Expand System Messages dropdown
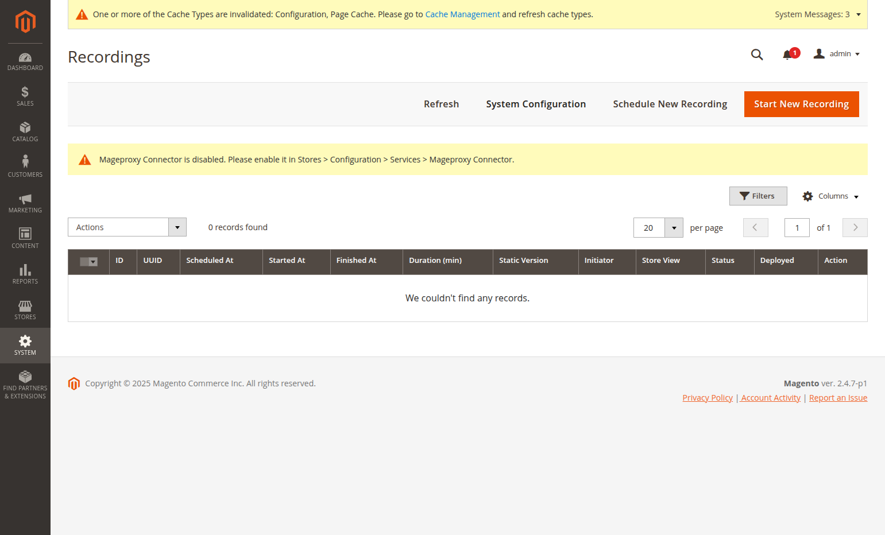Image resolution: width=885 pixels, height=535 pixels. point(818,14)
